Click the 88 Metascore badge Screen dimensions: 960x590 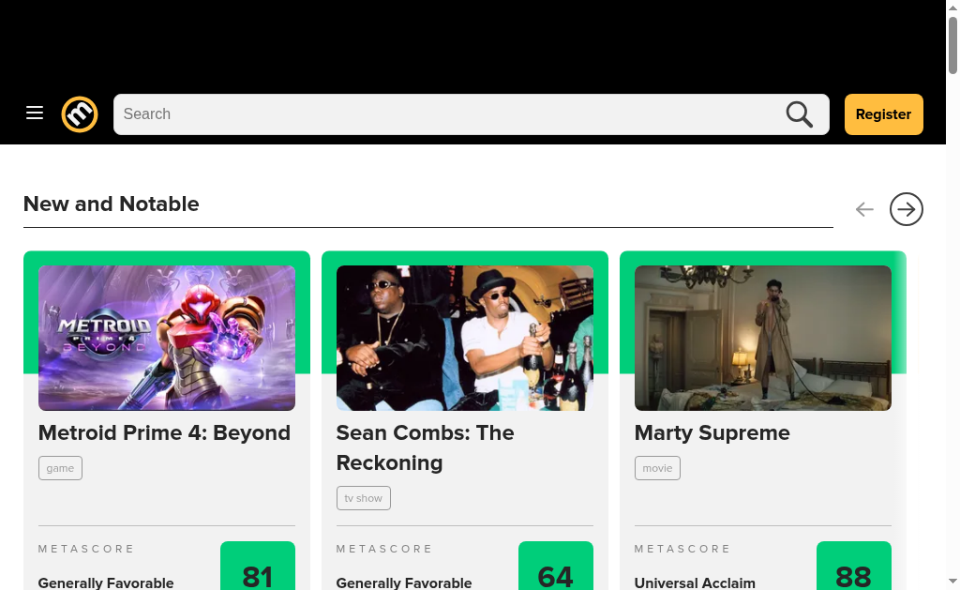click(x=854, y=569)
